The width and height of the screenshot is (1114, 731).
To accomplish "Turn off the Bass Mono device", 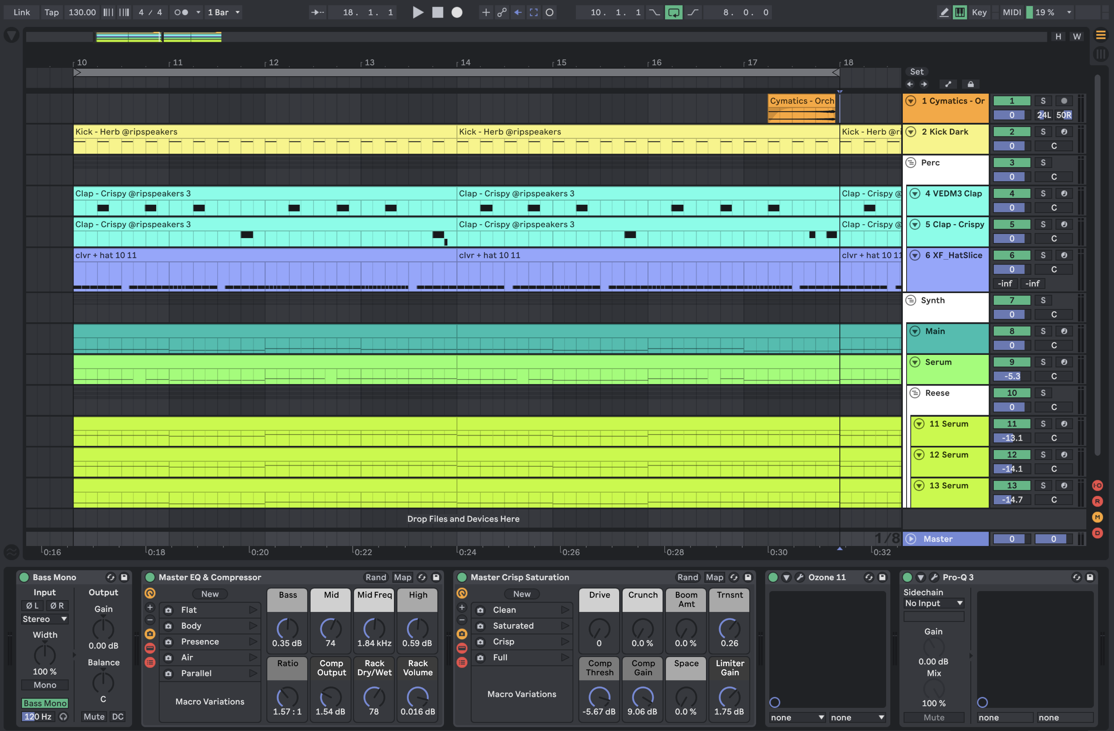I will click(24, 577).
